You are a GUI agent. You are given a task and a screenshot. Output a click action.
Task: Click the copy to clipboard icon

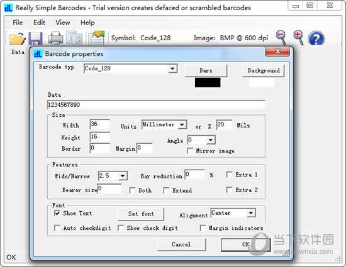pyautogui.click(x=74, y=38)
